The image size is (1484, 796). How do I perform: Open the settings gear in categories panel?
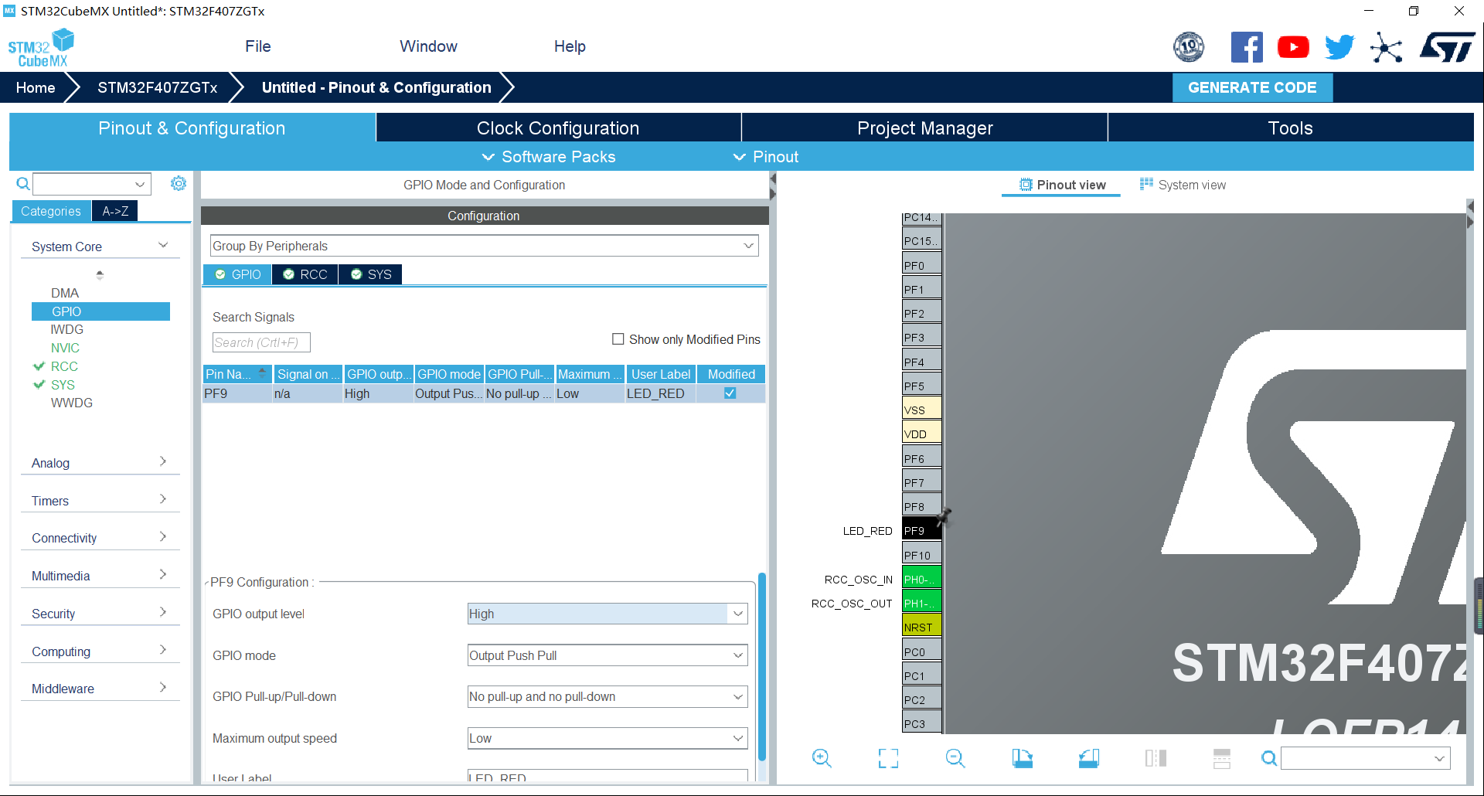click(179, 183)
